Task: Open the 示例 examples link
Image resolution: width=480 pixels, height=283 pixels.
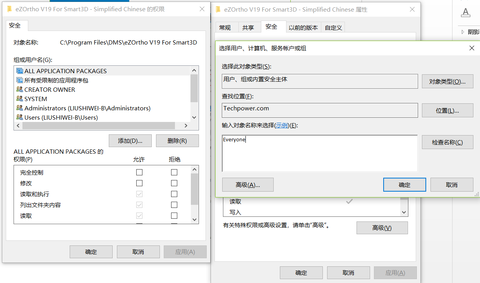Action: (282, 125)
